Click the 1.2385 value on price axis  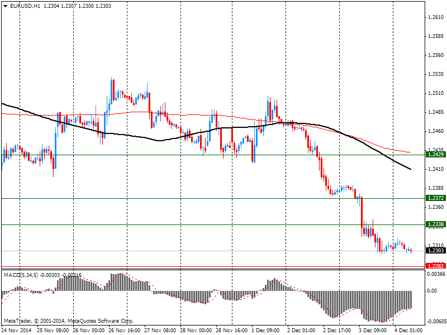tap(436, 188)
